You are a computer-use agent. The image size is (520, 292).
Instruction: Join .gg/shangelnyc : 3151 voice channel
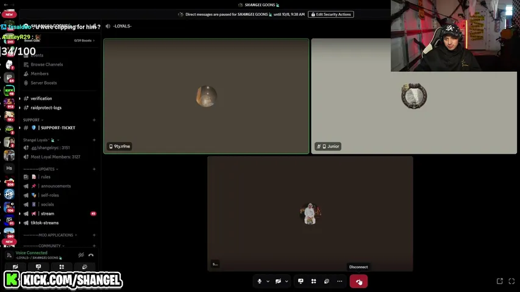click(x=50, y=148)
